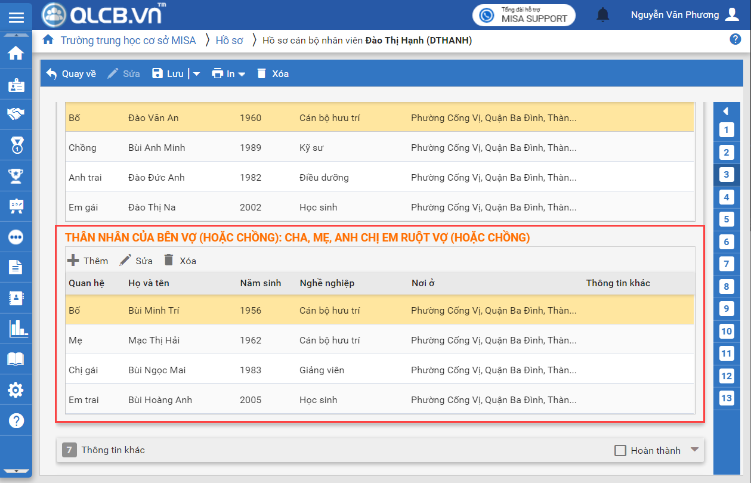Open settings gear in left sidebar
Viewport: 751px width, 483px height.
coord(16,390)
